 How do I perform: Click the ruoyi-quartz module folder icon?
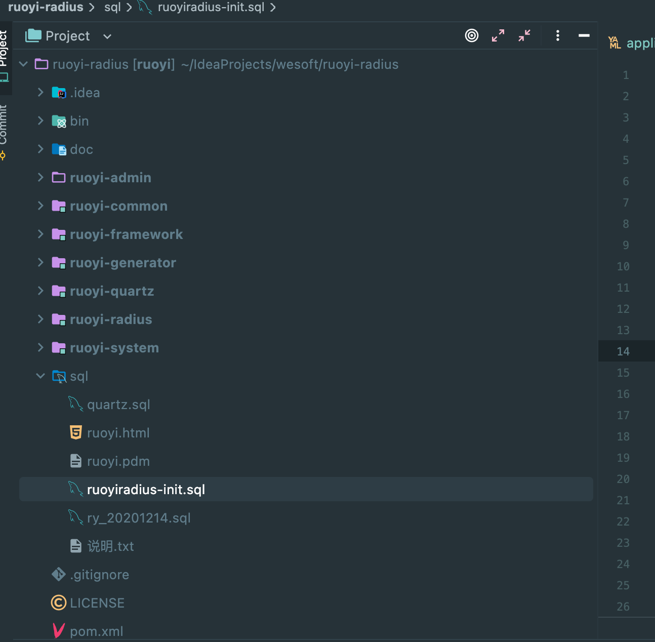tap(59, 291)
